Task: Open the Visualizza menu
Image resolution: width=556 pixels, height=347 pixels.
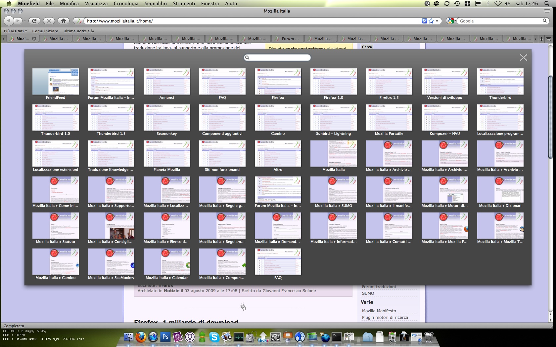Action: (96, 3)
